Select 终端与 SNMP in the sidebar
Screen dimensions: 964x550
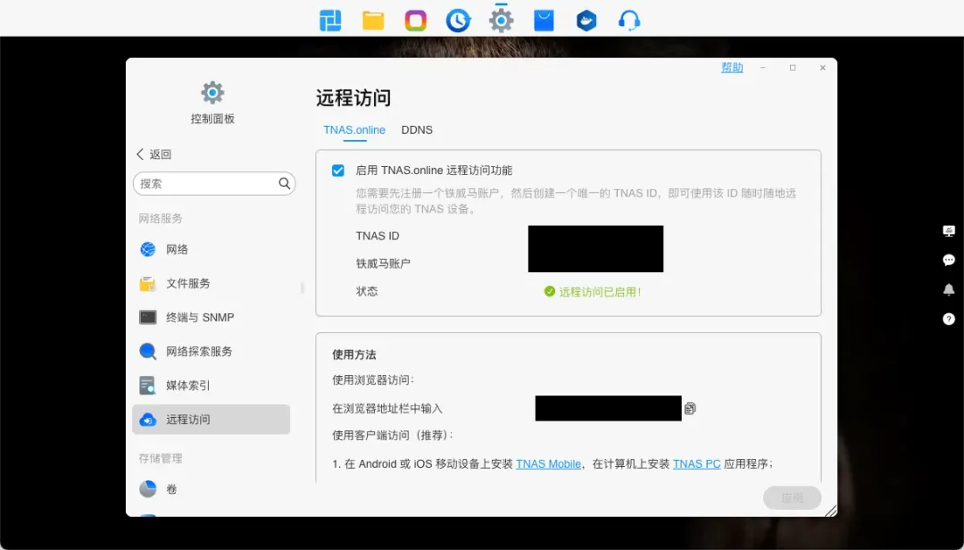pos(200,317)
